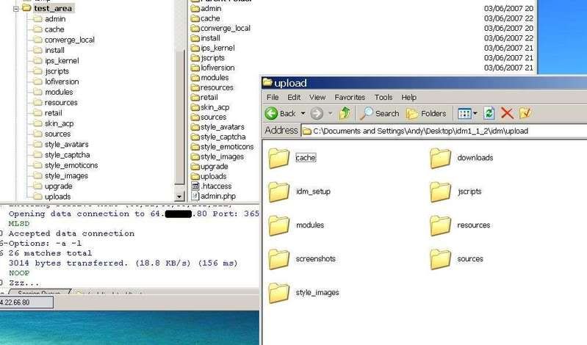Open the Help menu in upload window
The width and height of the screenshot is (587, 345).
(408, 98)
